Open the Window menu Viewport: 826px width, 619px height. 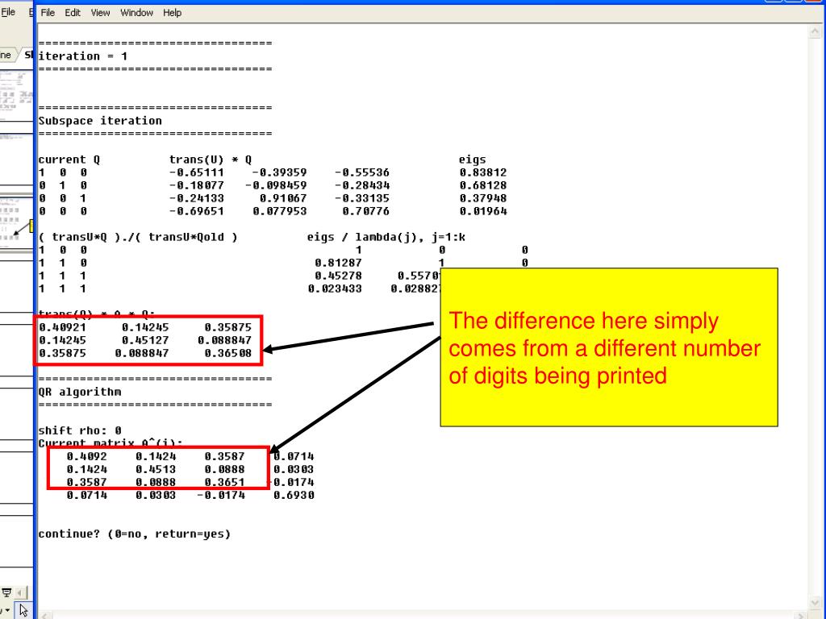pos(136,13)
